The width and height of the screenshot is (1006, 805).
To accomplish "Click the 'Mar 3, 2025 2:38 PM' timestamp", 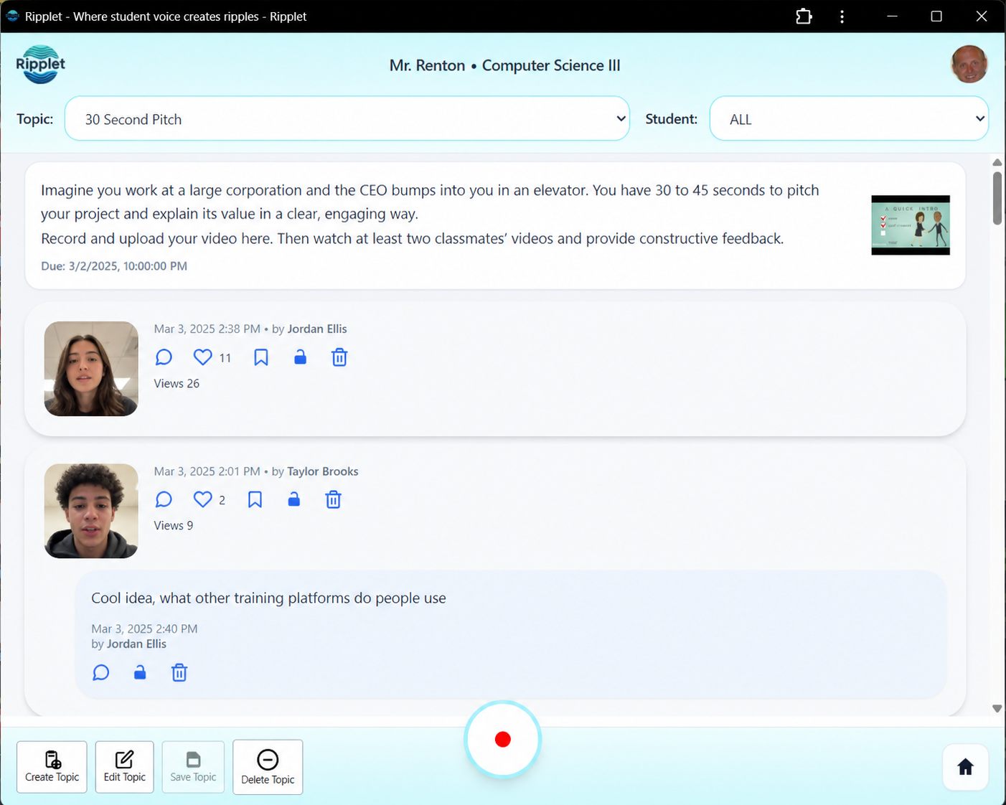I will coord(207,329).
